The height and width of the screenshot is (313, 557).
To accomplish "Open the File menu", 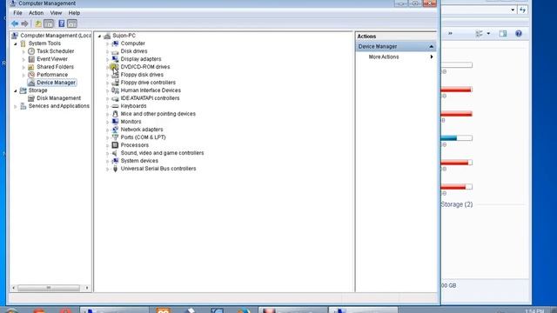I will [17, 13].
